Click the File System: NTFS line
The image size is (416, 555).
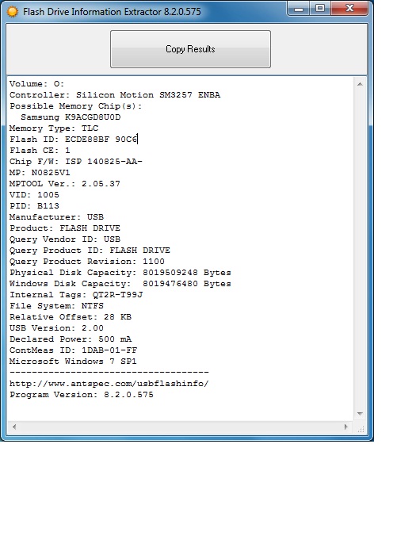56,306
